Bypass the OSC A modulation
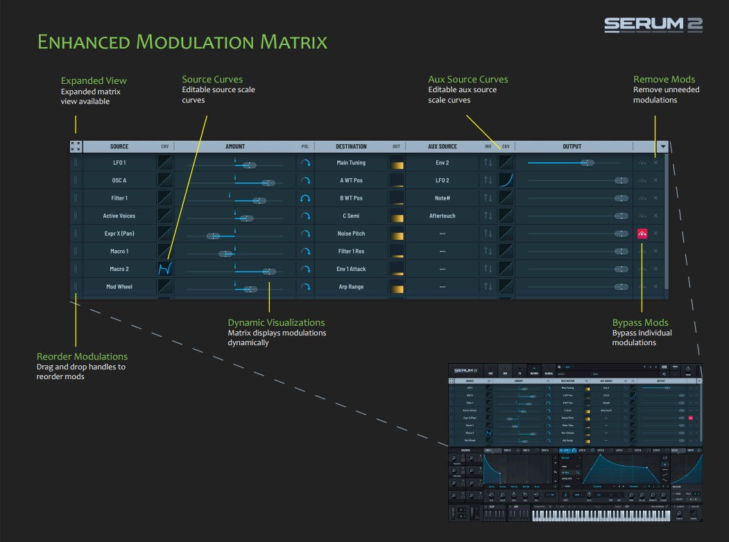 click(x=642, y=180)
